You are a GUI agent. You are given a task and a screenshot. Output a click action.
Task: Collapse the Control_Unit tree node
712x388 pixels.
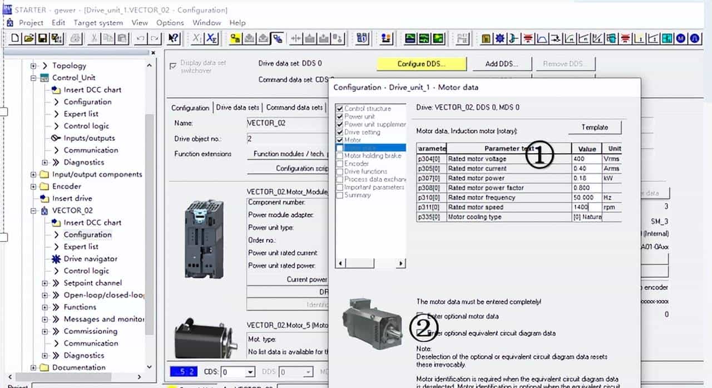tap(33, 78)
